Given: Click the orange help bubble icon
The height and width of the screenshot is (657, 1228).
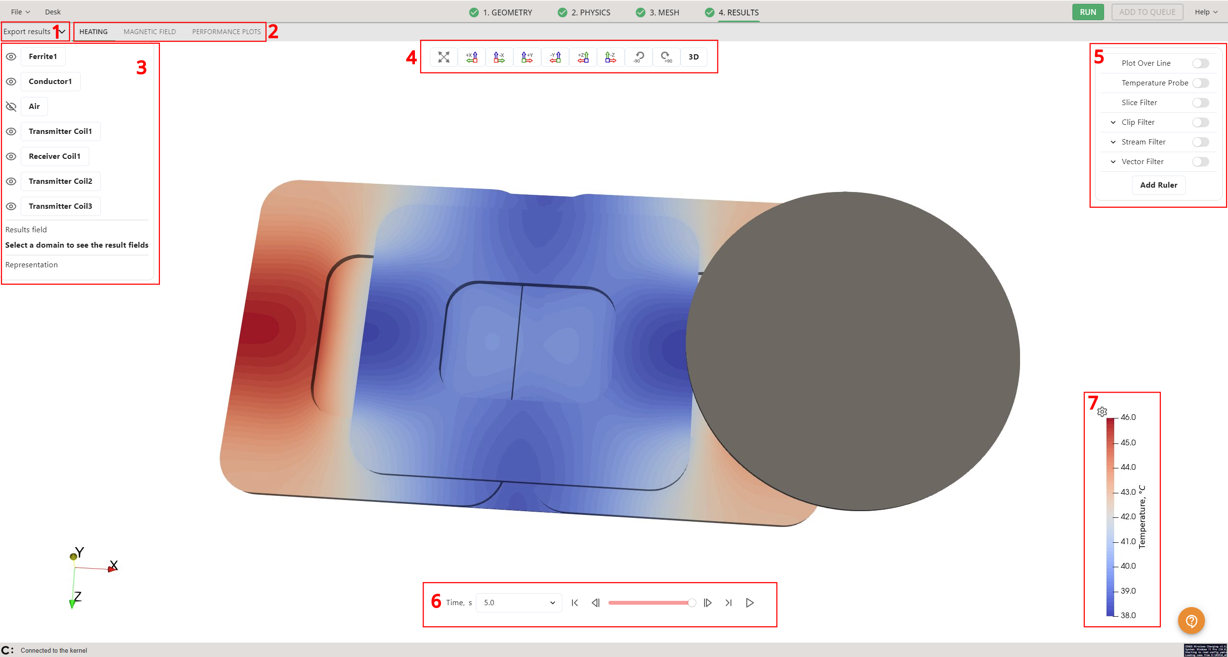Looking at the screenshot, I should tap(1191, 621).
